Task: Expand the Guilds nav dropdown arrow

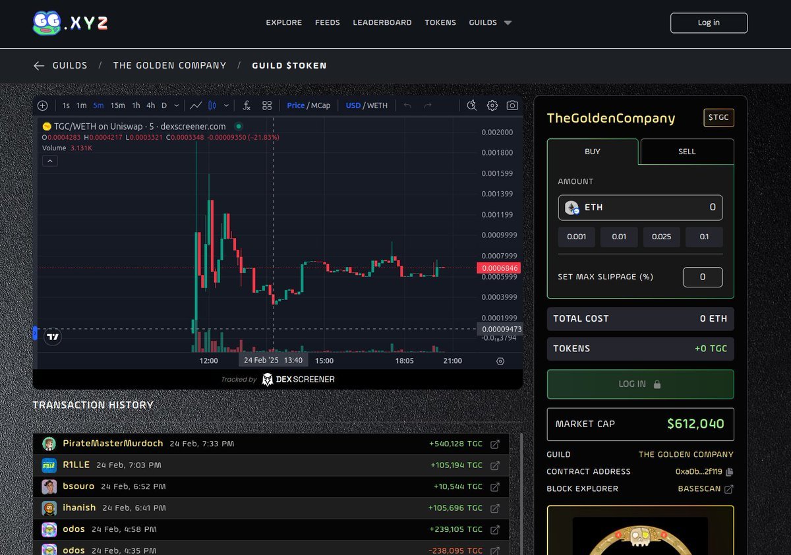Action: pos(508,22)
